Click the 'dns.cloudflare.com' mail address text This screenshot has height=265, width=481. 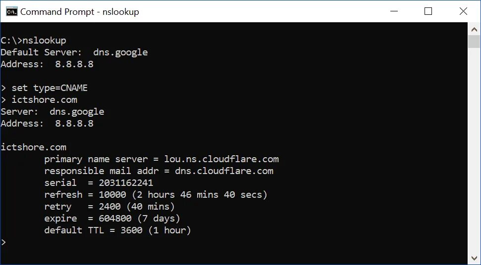pyautogui.click(x=224, y=171)
